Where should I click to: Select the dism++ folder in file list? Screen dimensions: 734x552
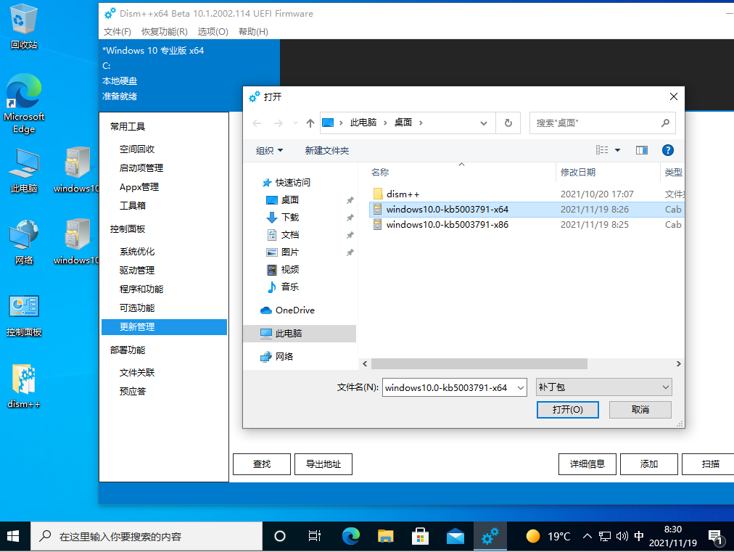(x=403, y=194)
